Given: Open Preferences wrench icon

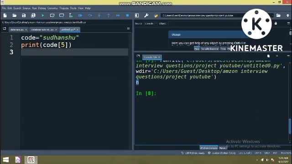Looking at the screenshot, I should click(x=146, y=15).
